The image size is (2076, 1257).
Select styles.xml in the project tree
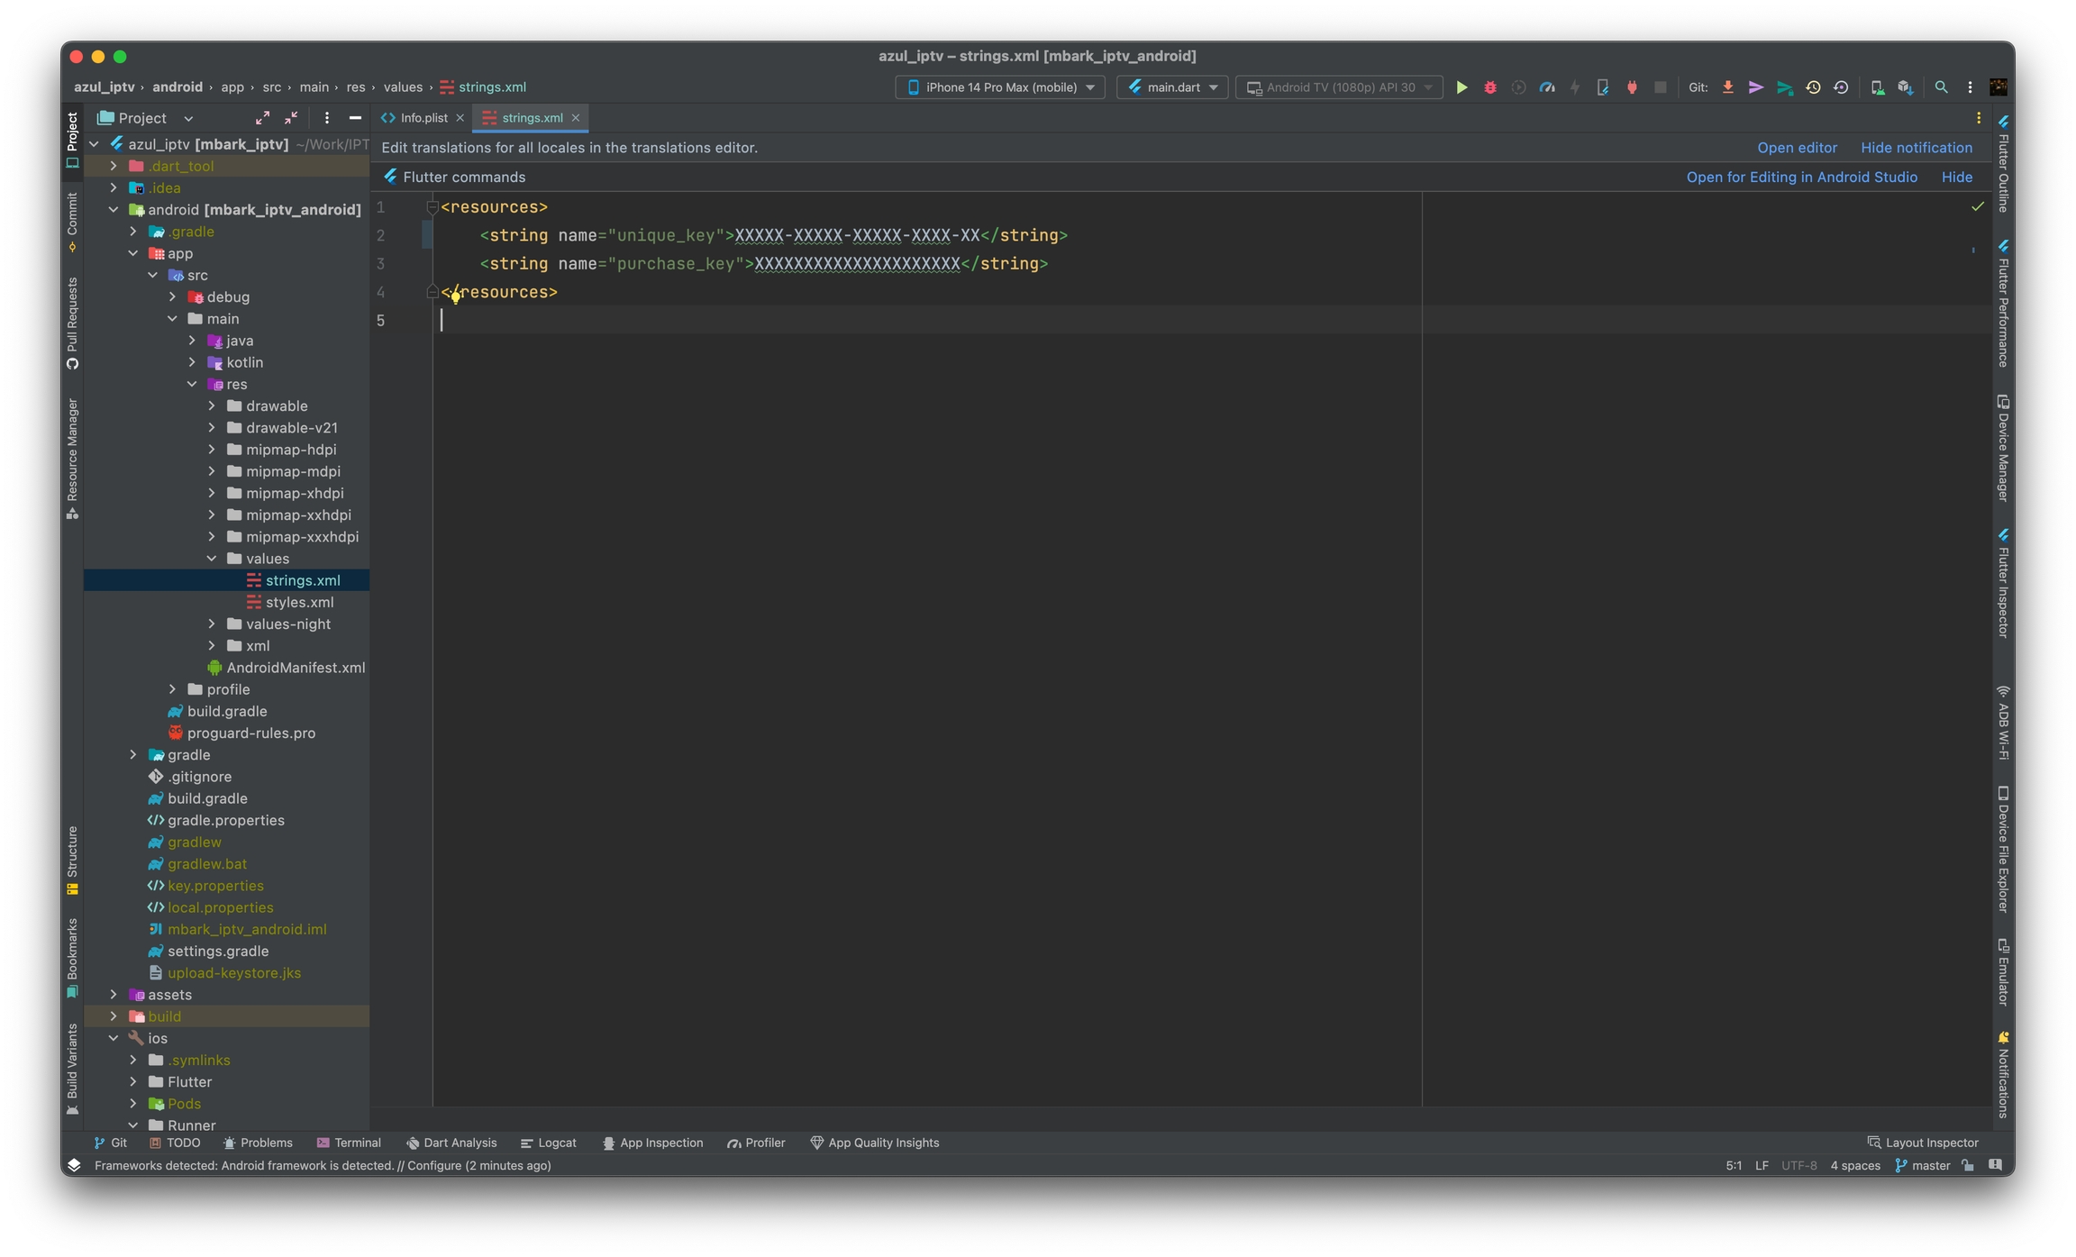tap(299, 602)
